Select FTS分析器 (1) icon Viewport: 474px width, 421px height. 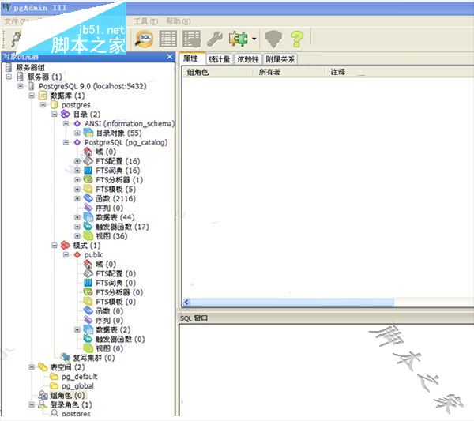click(x=88, y=180)
